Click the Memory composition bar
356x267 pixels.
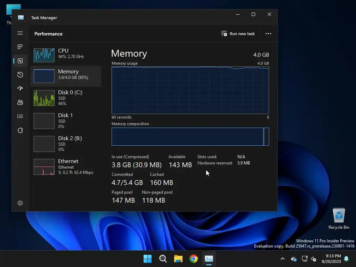tap(190, 136)
